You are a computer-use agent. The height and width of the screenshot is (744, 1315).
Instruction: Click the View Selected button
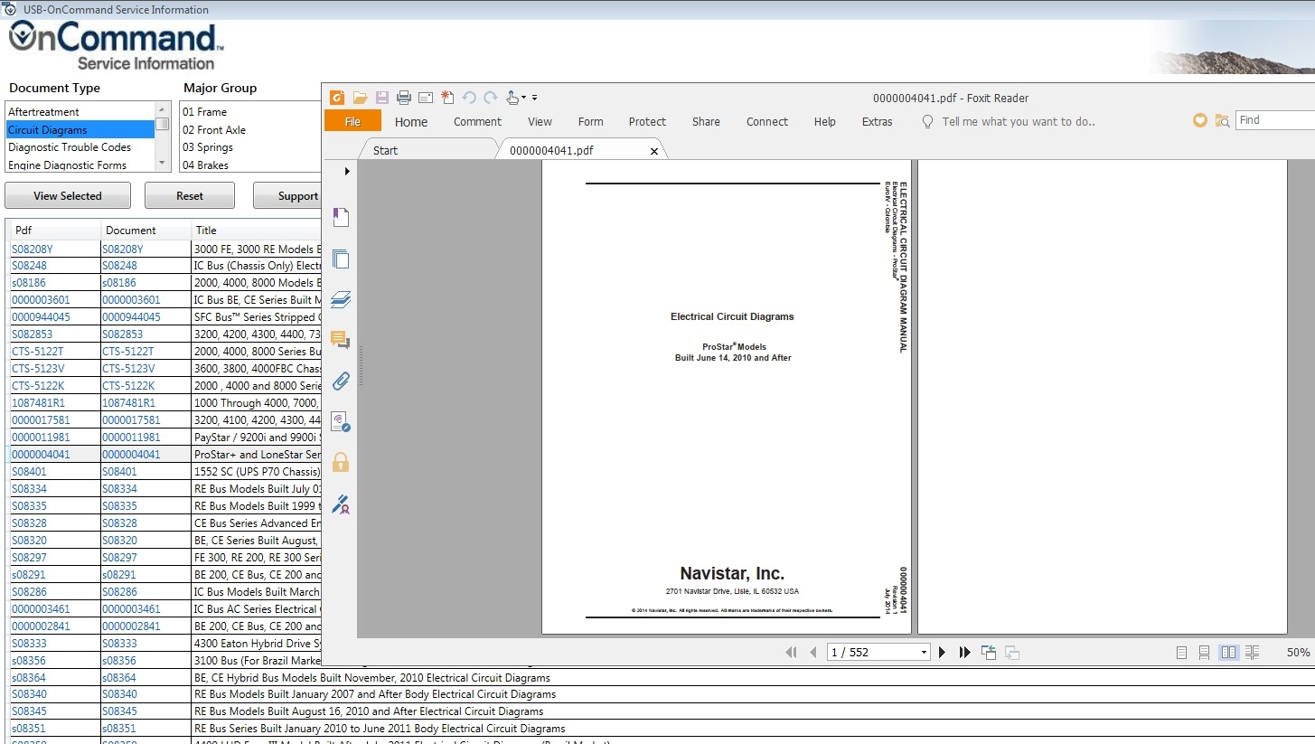pyautogui.click(x=67, y=195)
